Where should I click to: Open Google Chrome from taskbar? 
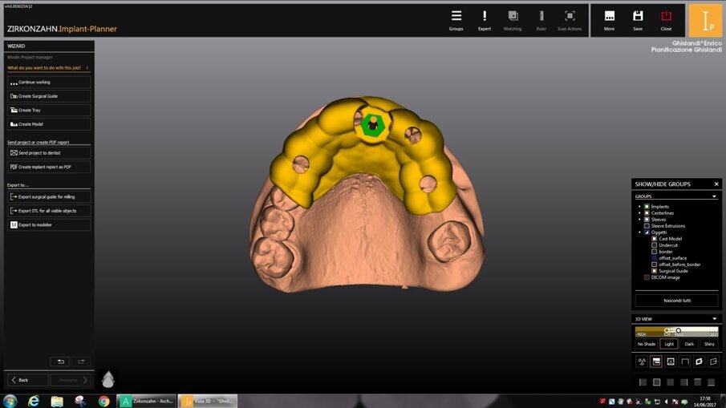[x=103, y=401]
